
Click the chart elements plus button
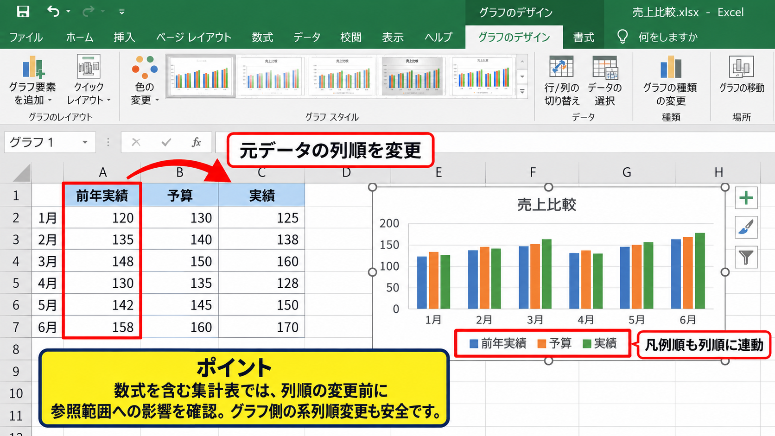click(746, 198)
